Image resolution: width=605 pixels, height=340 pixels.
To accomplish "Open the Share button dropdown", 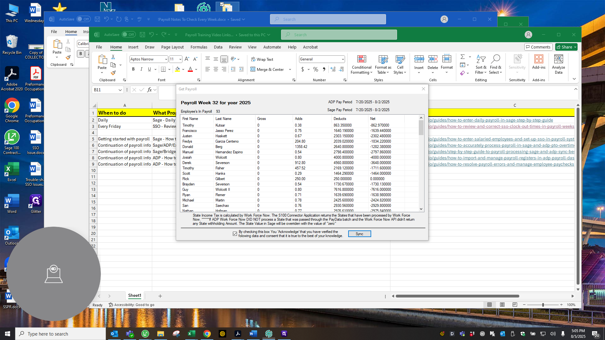I will (x=575, y=47).
